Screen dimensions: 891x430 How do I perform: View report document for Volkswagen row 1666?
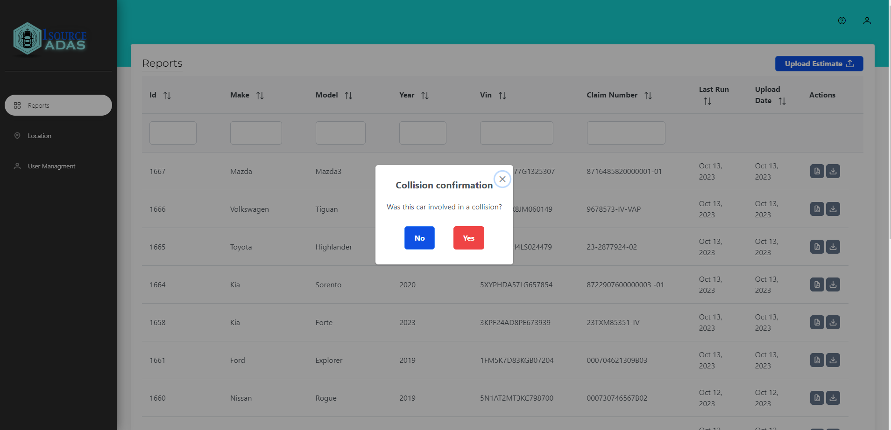tap(817, 209)
